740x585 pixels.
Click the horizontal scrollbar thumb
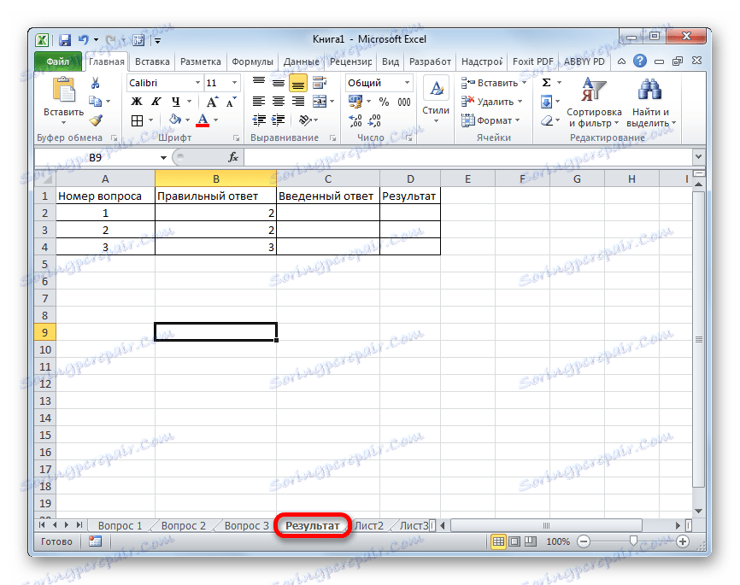pyautogui.click(x=547, y=525)
